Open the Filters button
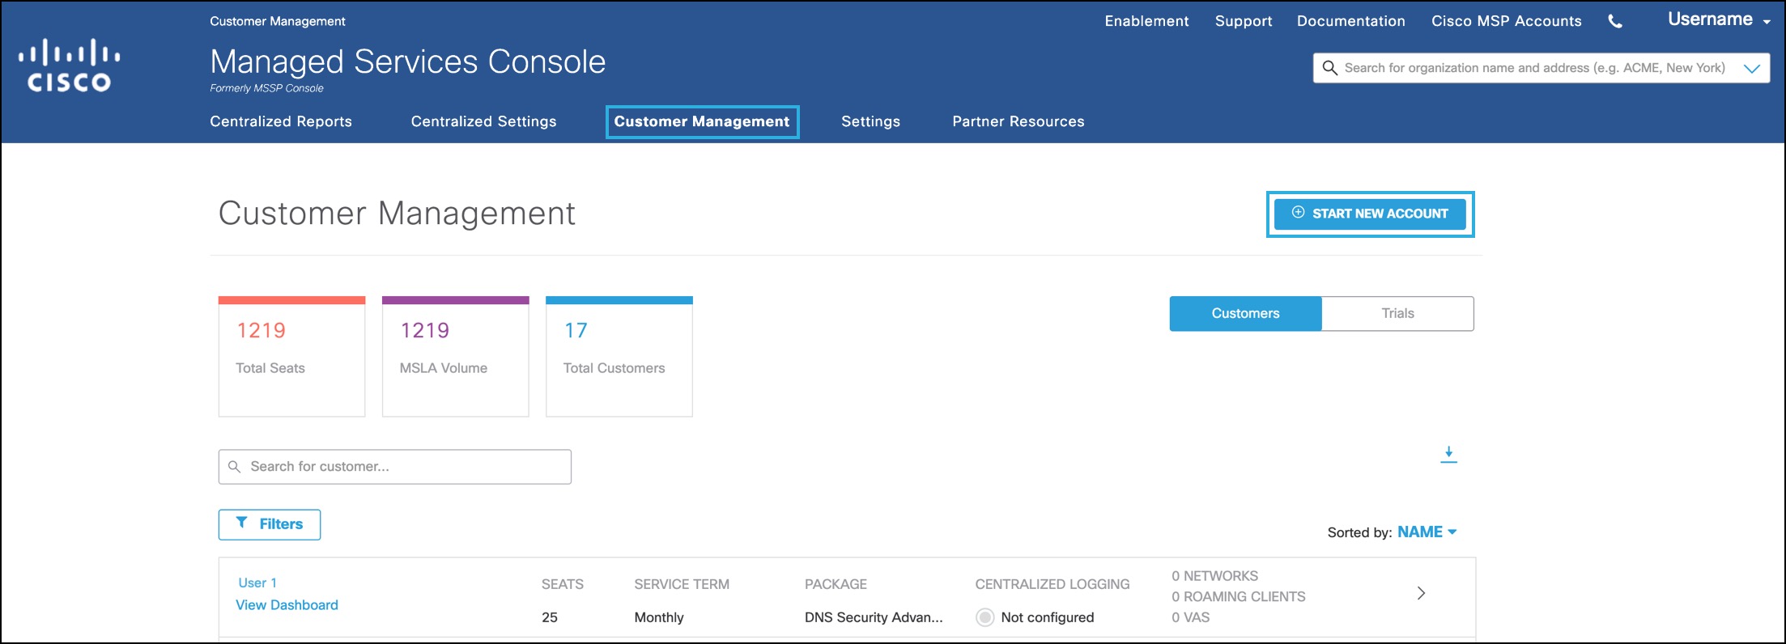 pos(270,524)
